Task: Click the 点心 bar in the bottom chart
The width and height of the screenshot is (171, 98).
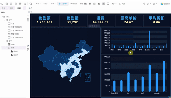Action: point(128,82)
